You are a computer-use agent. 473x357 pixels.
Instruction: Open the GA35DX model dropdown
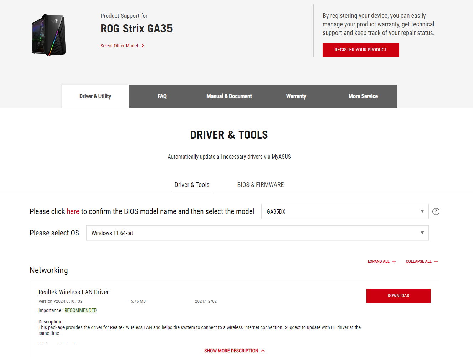(345, 211)
